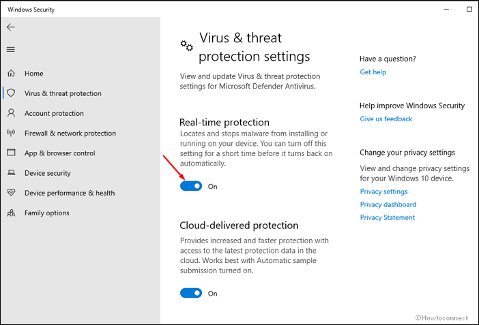
Task: Select the Virus & threat protection shield icon
Action: [x=11, y=93]
